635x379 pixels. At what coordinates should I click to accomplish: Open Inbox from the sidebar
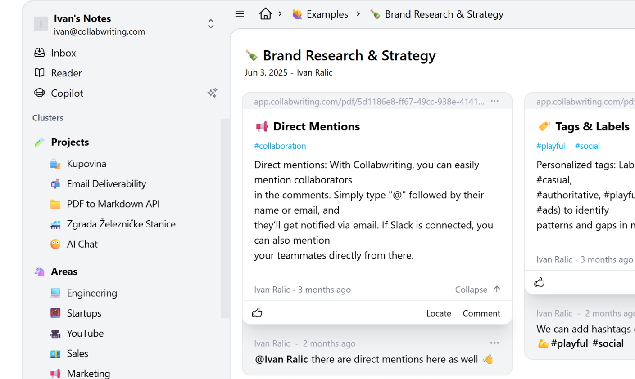pos(63,53)
